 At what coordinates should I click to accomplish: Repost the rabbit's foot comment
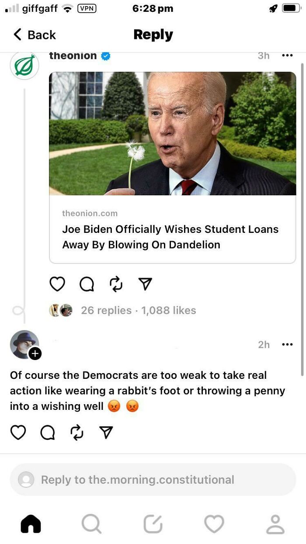click(x=76, y=432)
